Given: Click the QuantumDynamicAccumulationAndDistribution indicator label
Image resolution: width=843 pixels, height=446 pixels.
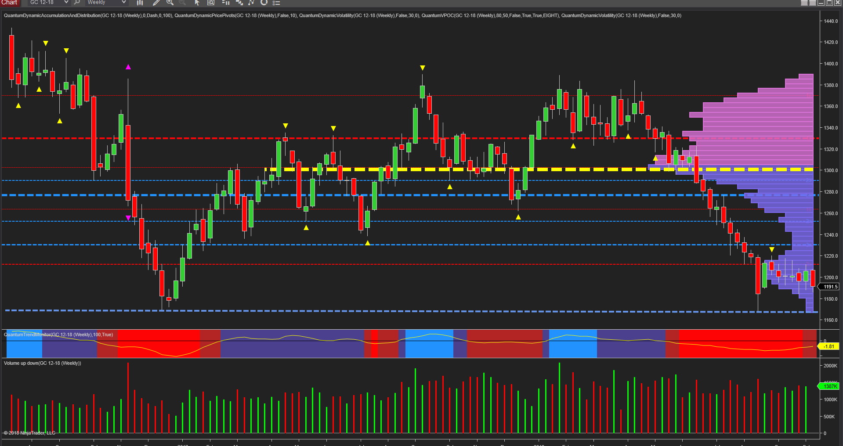Looking at the screenshot, I should [88, 15].
